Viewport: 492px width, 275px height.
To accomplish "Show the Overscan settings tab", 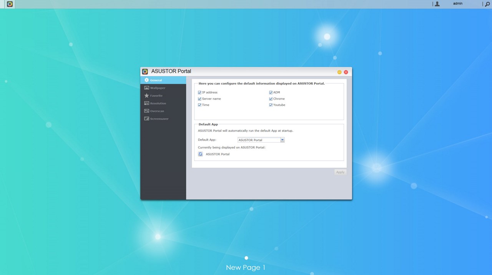I will click(163, 111).
